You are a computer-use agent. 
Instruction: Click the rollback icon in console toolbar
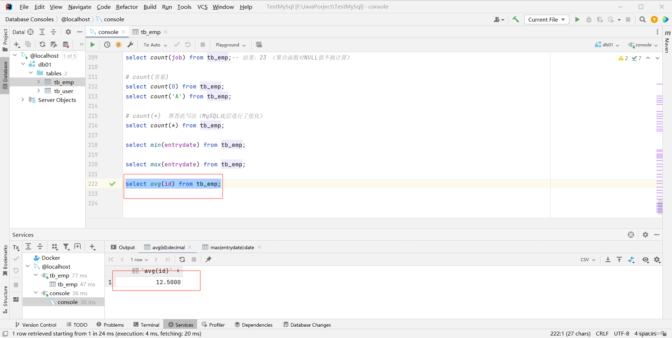pos(188,45)
